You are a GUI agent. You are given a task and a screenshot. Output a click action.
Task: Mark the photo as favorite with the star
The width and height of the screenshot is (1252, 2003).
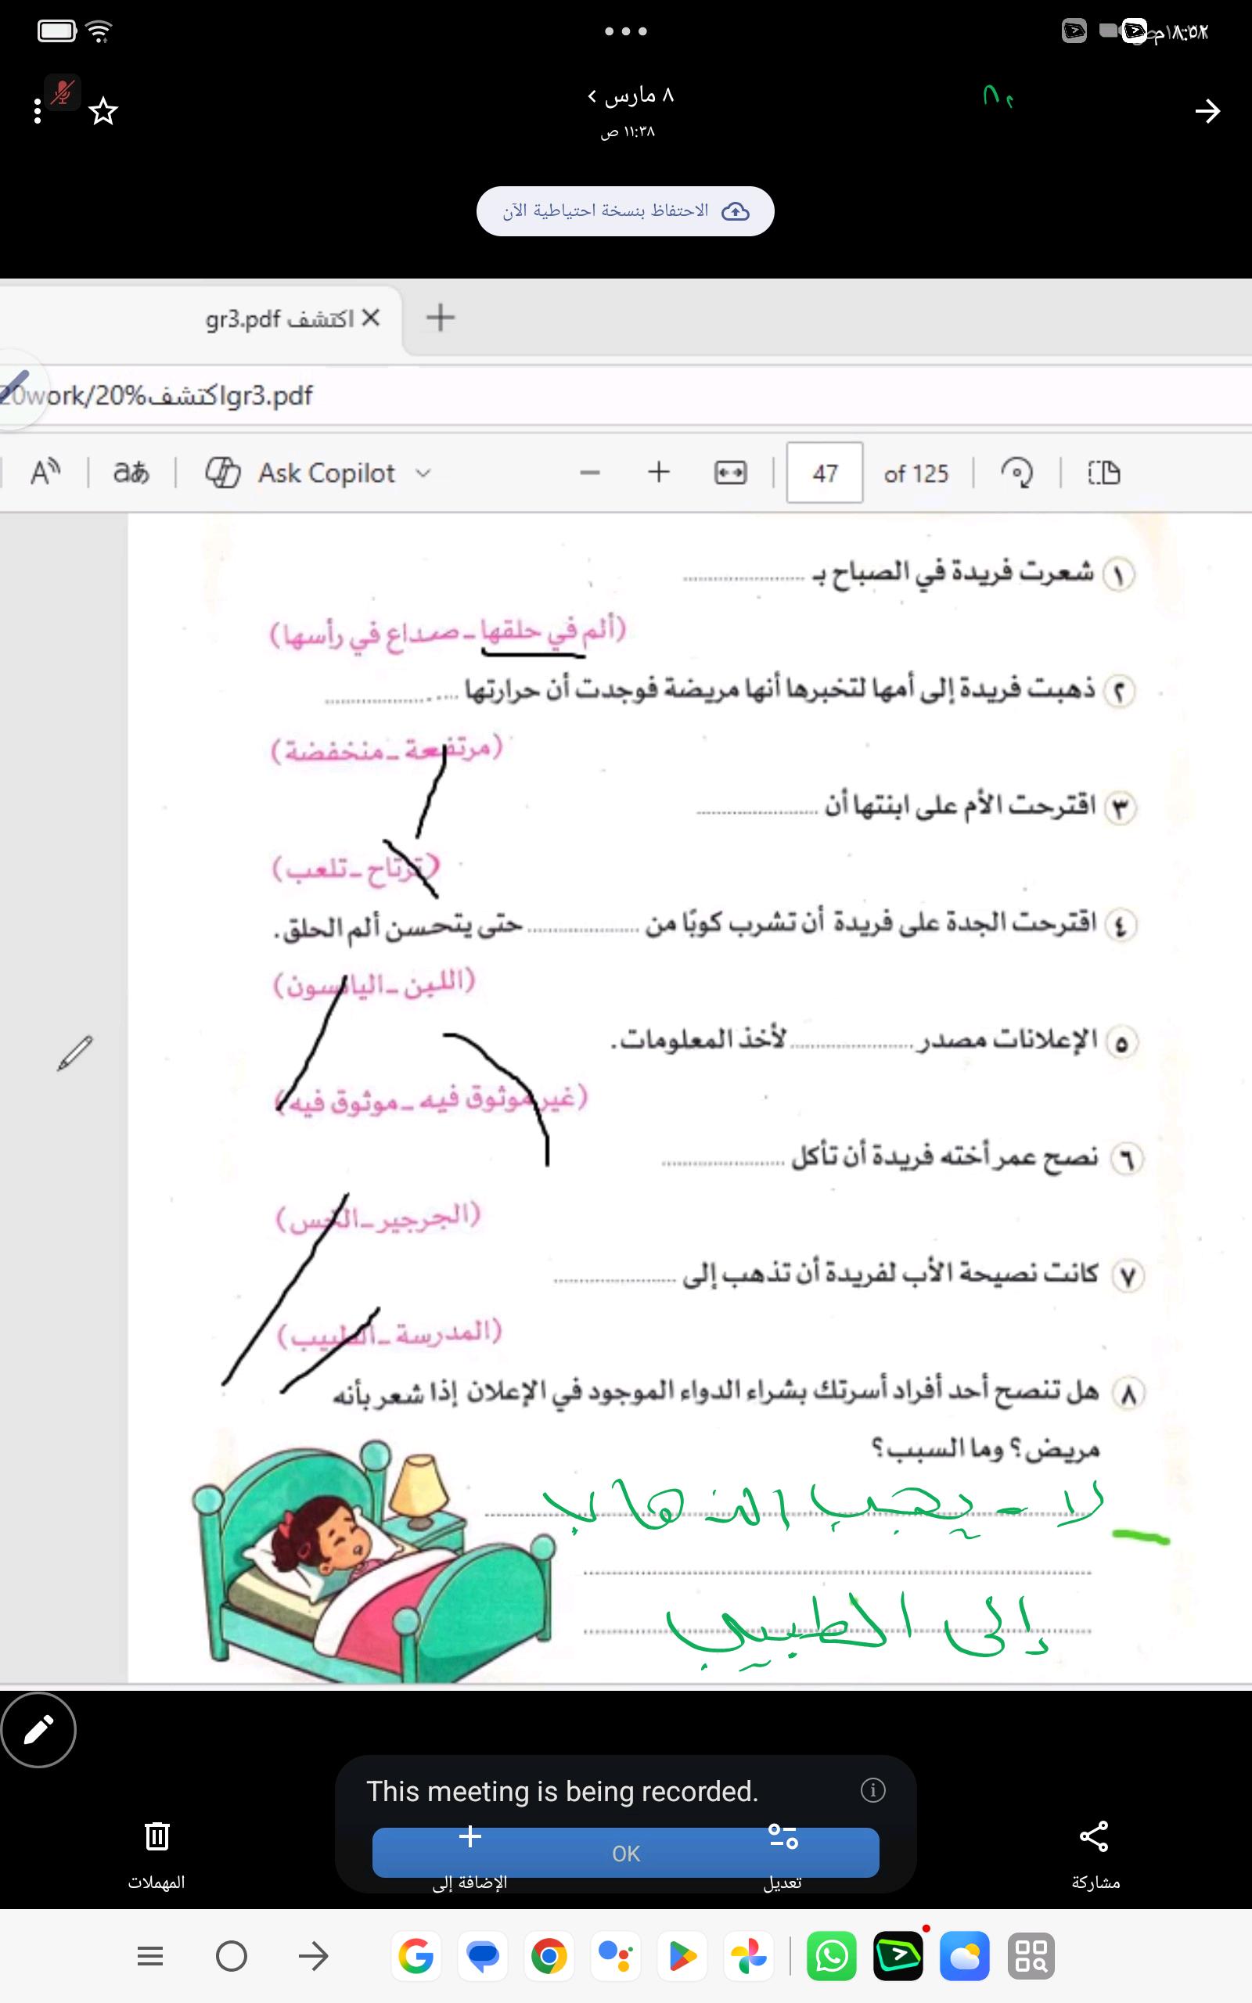click(x=103, y=111)
